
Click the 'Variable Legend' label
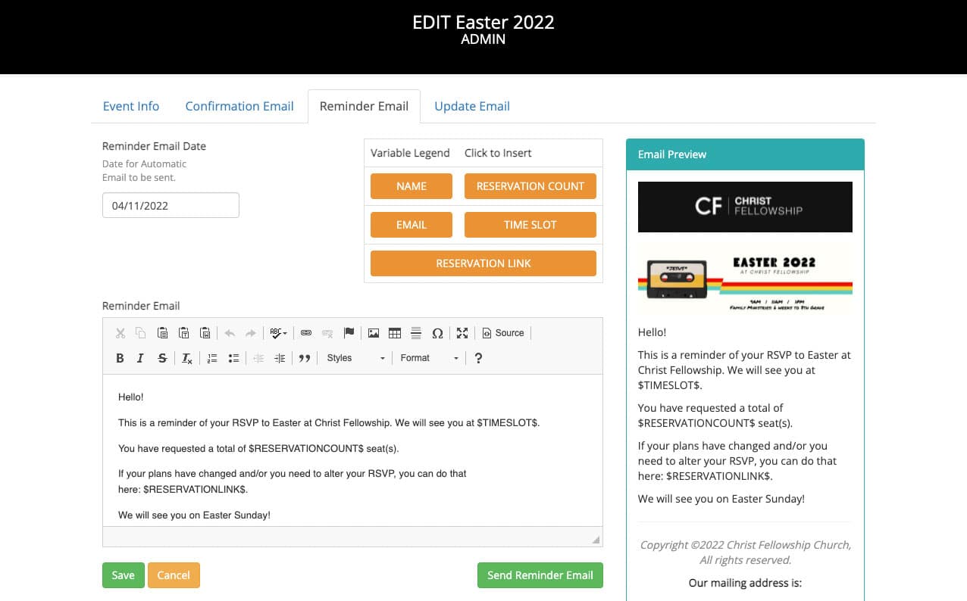410,153
